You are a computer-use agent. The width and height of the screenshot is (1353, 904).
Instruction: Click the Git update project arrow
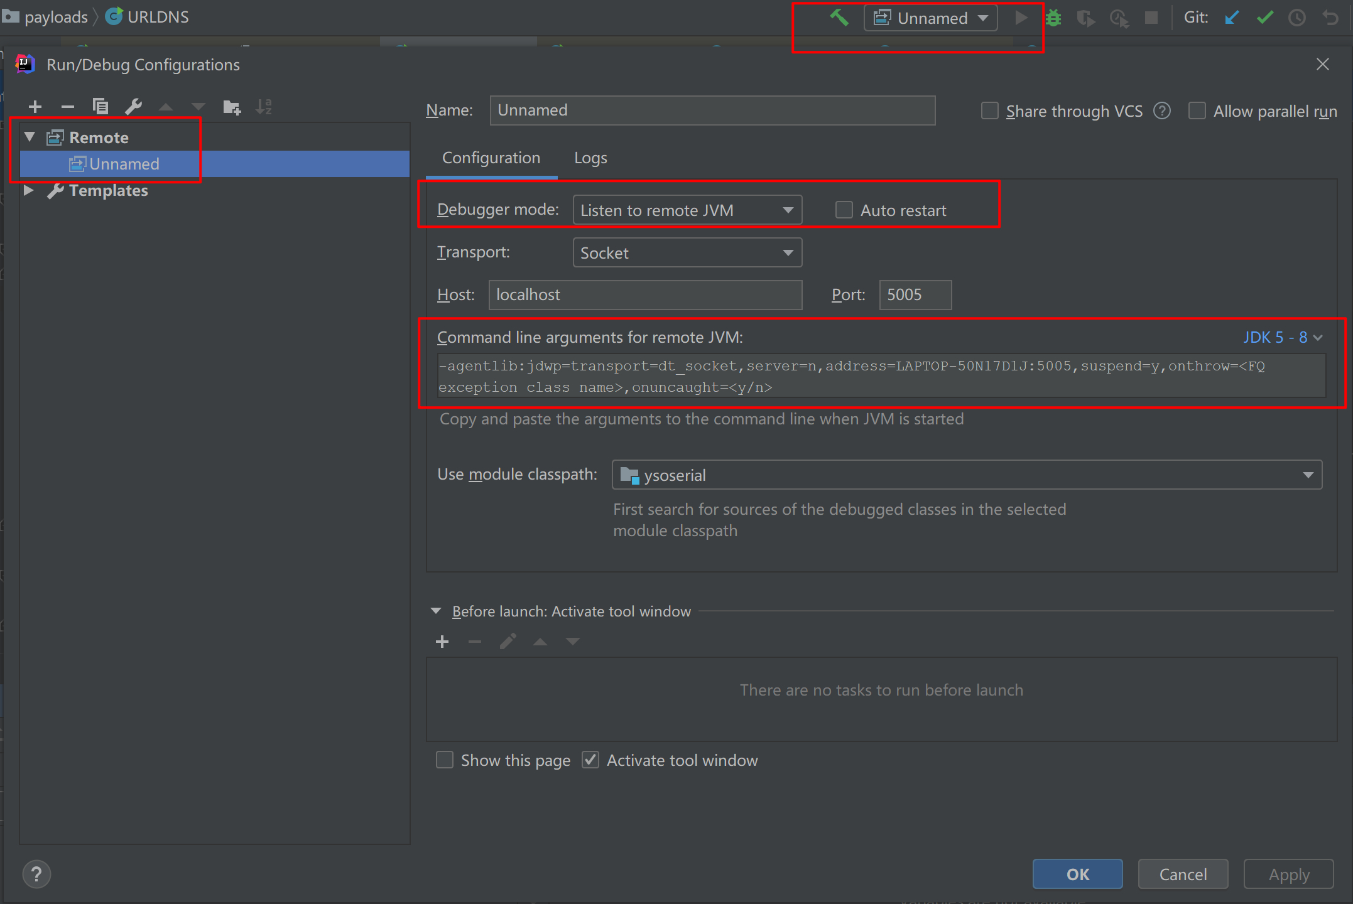coord(1231,18)
